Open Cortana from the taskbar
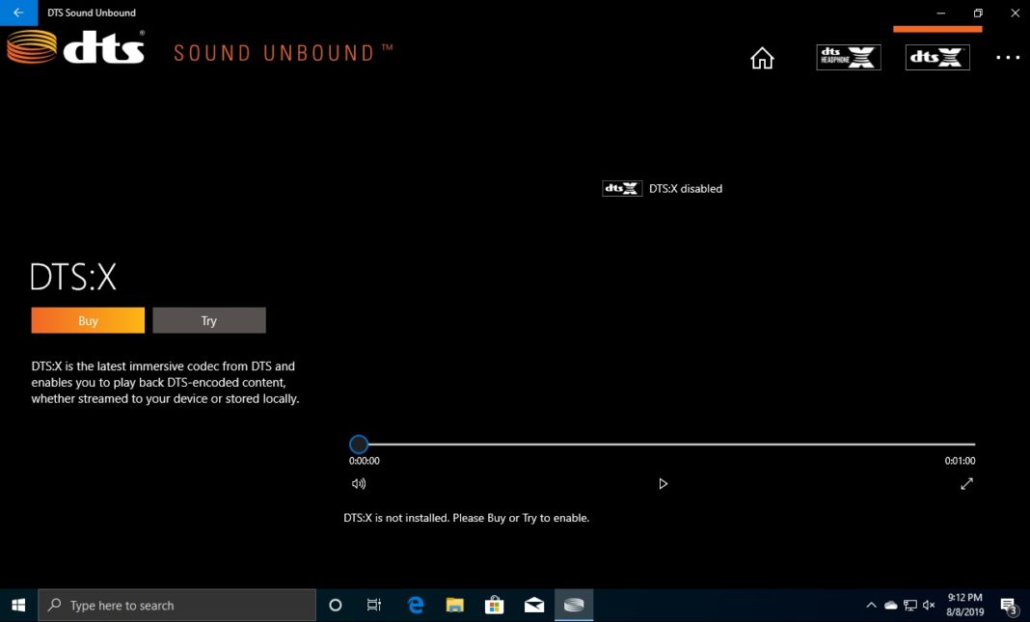Screen dimensions: 1030x622 coord(335,605)
